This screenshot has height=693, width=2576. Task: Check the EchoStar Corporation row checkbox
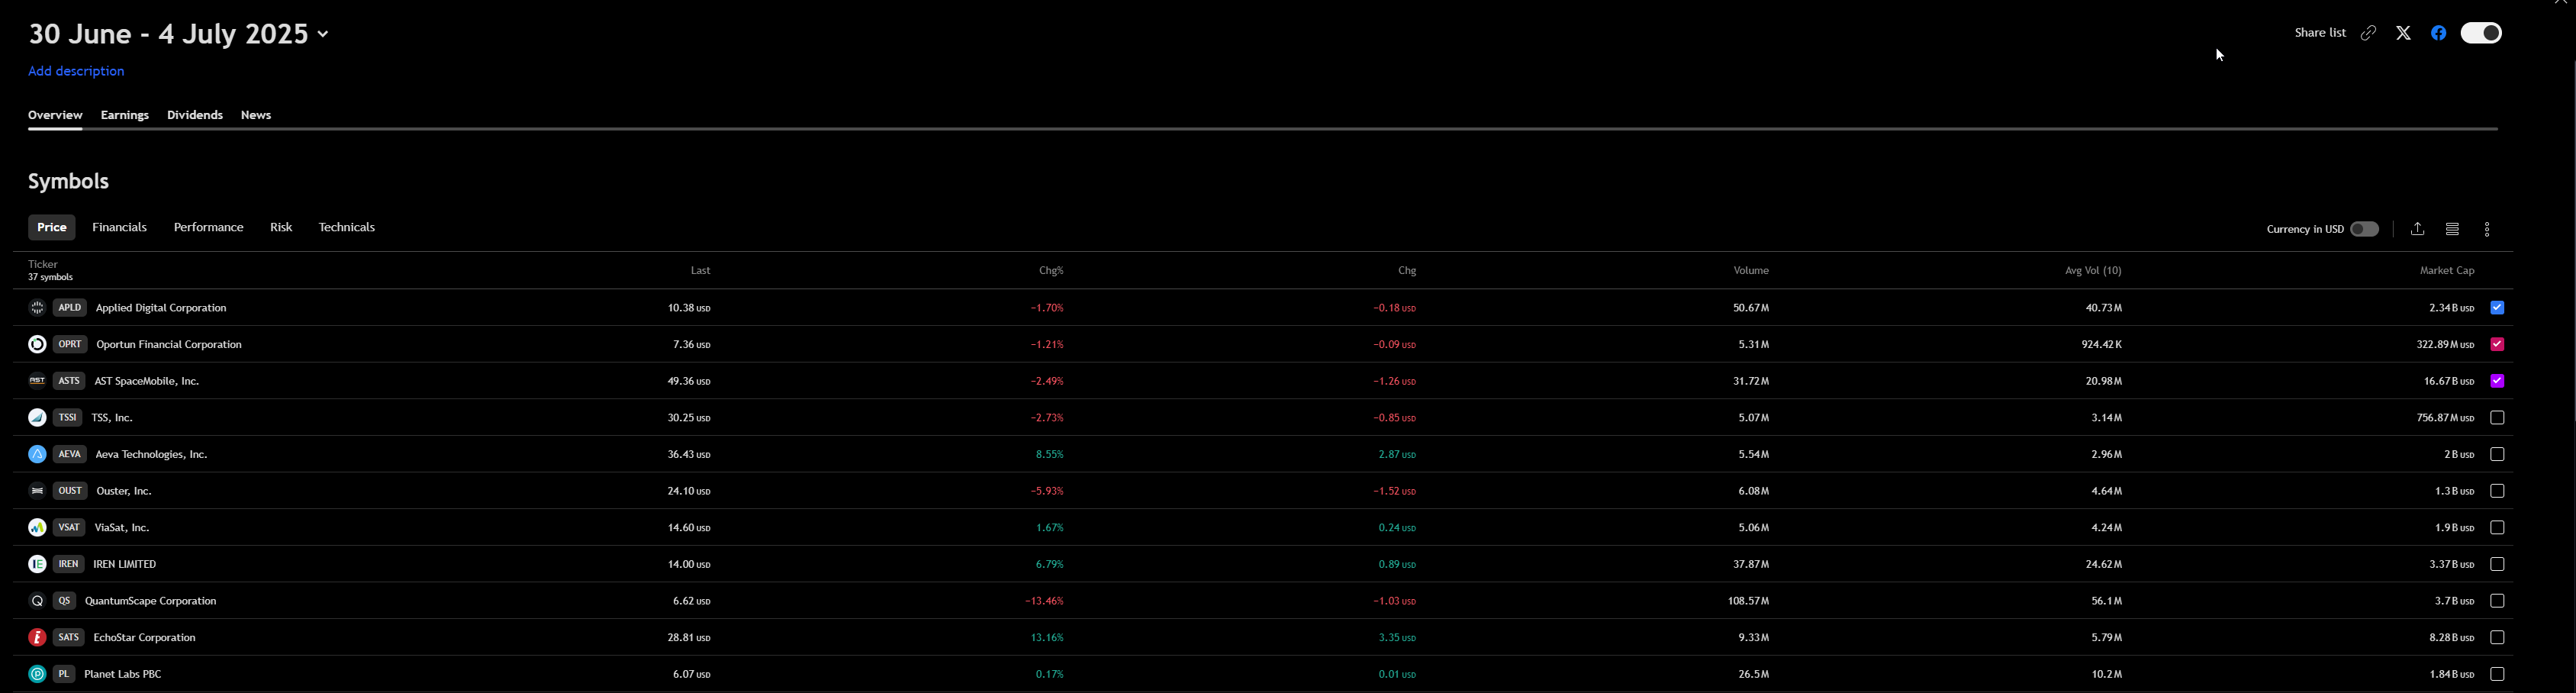[2497, 637]
